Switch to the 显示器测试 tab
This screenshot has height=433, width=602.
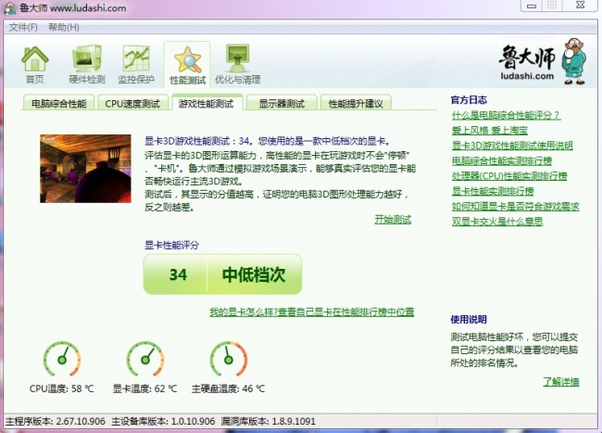(282, 104)
